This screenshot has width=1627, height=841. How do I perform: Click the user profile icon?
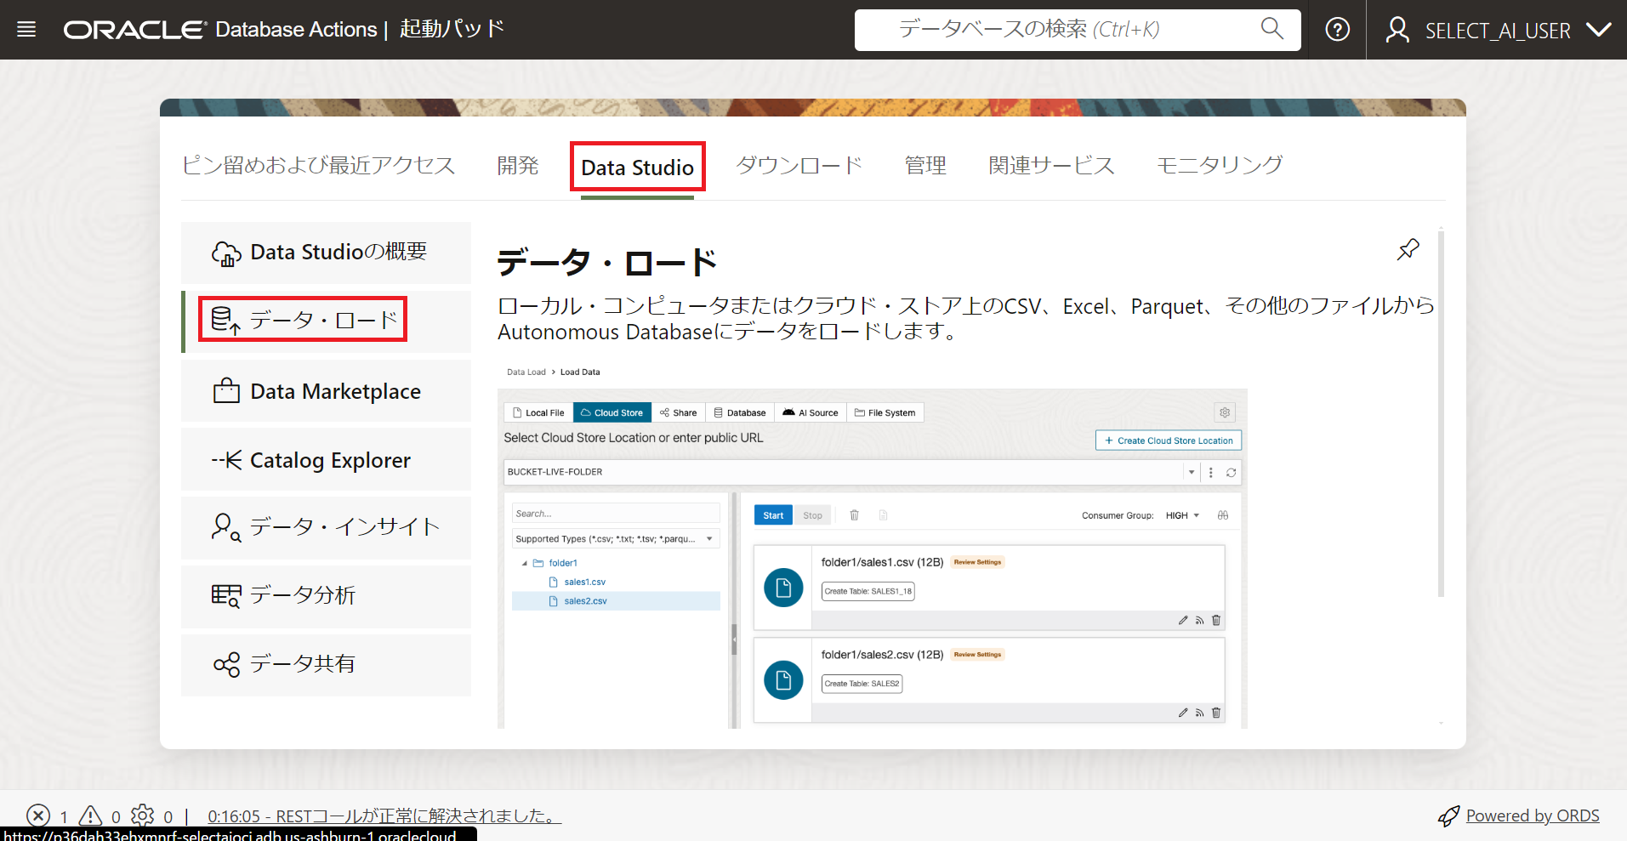pyautogui.click(x=1397, y=30)
